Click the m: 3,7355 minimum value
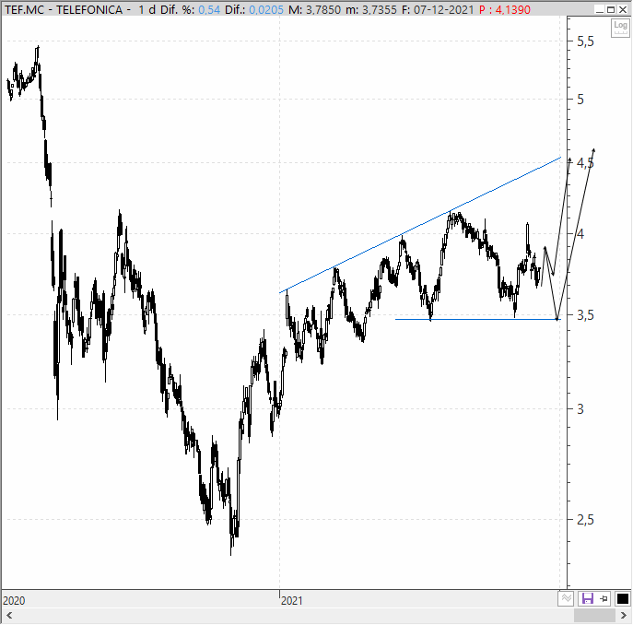This screenshot has width=633, height=625. click(x=371, y=10)
